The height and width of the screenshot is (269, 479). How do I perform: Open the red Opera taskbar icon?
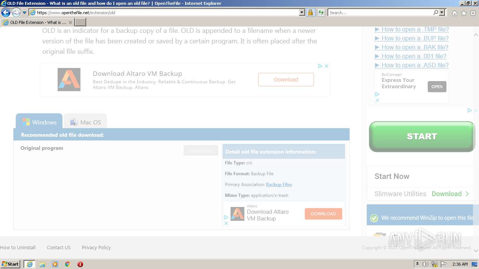tap(80, 264)
